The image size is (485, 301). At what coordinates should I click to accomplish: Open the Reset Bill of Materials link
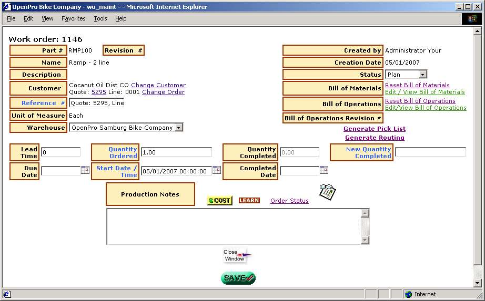(x=417, y=85)
